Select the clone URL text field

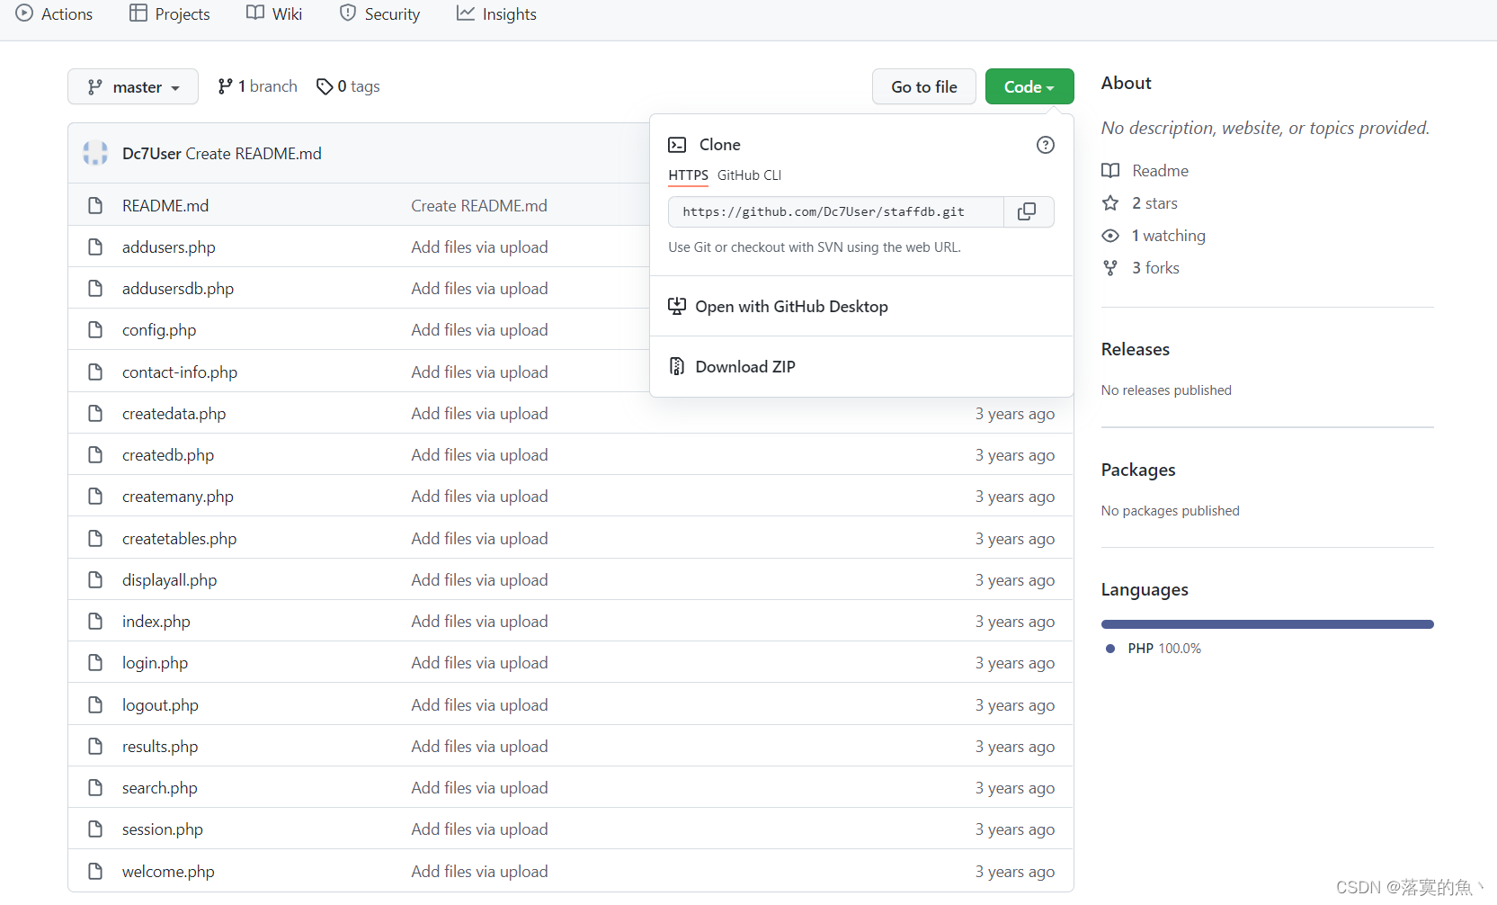click(x=836, y=211)
